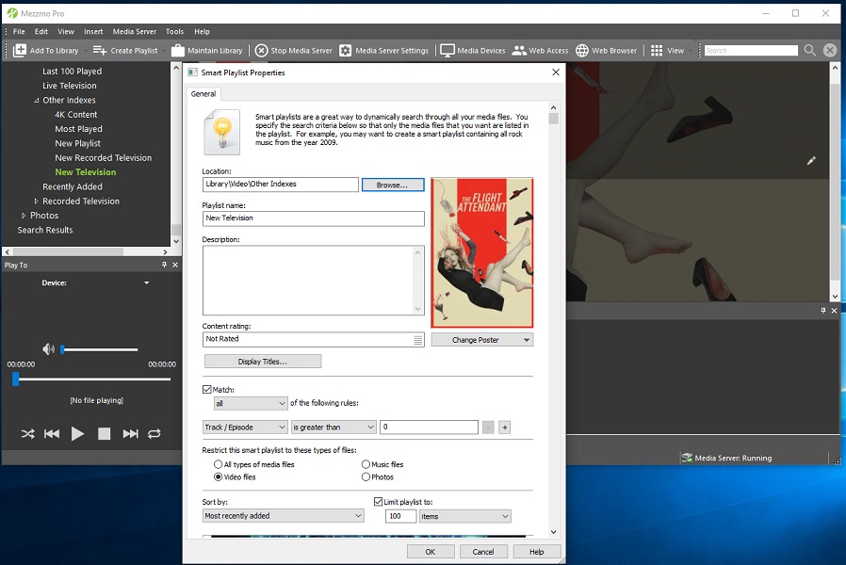Close the lower right panel
846x565 pixels.
pos(834,311)
